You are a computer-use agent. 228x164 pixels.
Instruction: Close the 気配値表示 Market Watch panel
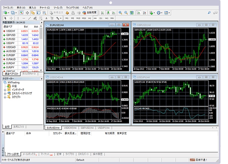click(x=42, y=23)
